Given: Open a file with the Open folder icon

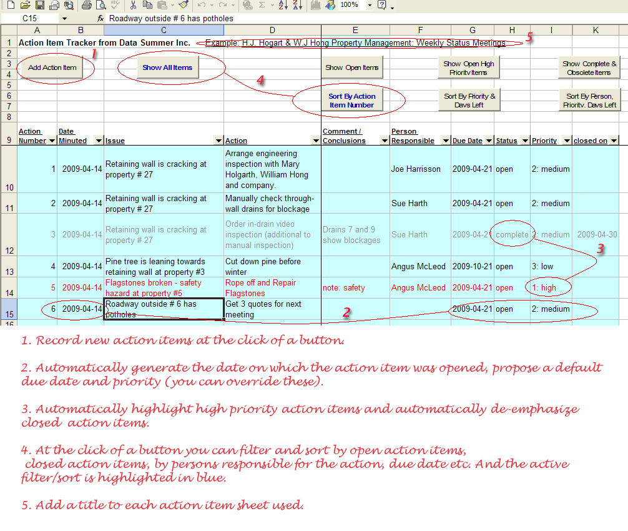Looking at the screenshot, I should click(x=25, y=5).
